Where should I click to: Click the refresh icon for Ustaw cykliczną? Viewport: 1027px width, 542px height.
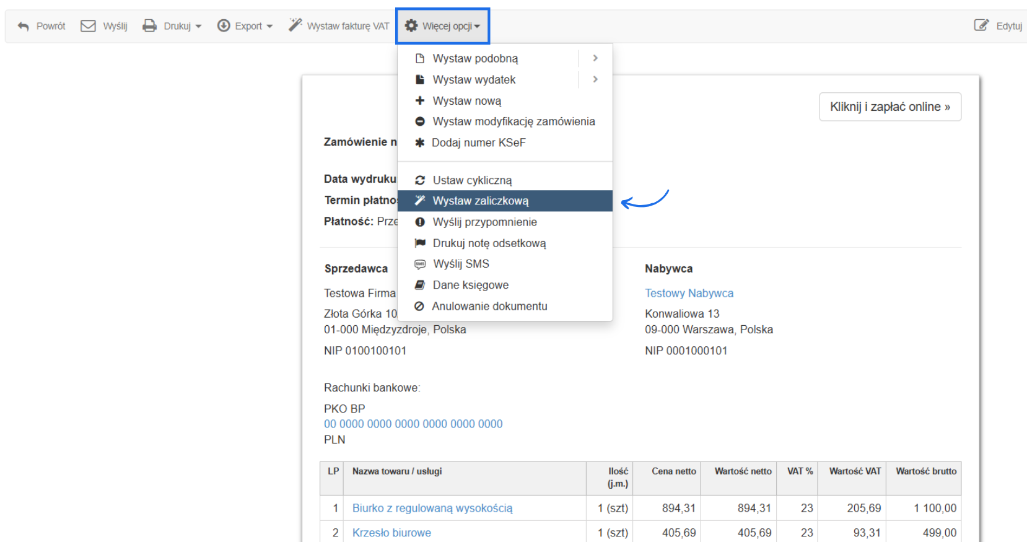(x=420, y=180)
